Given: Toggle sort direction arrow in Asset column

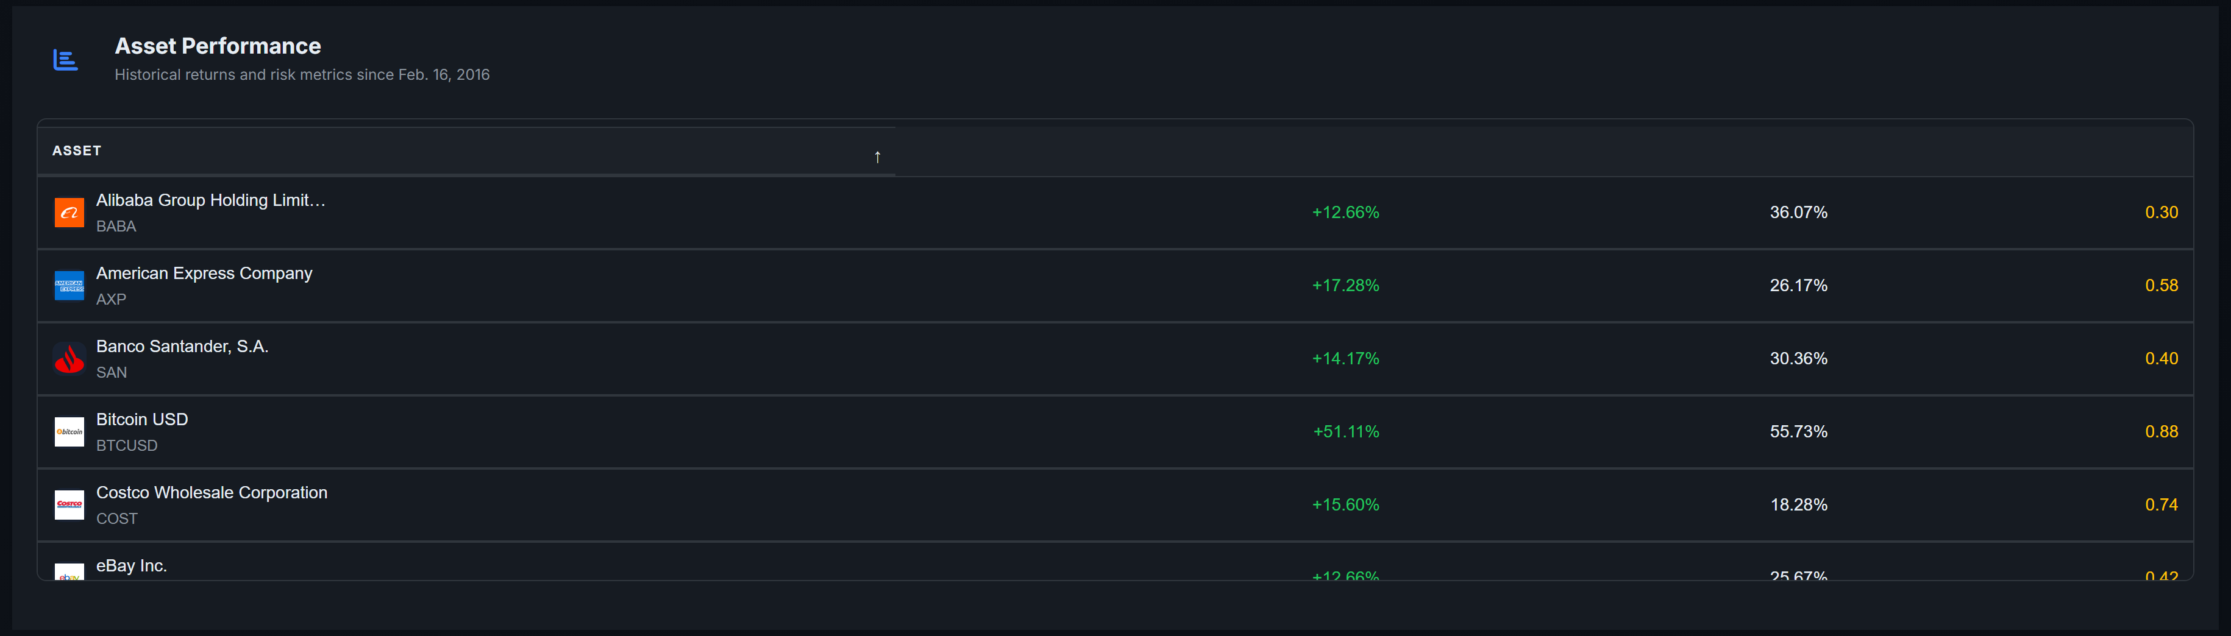Looking at the screenshot, I should coord(877,157).
